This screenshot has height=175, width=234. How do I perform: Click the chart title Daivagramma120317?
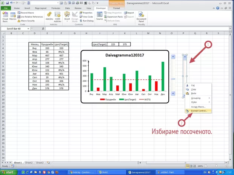pyautogui.click(x=125, y=55)
